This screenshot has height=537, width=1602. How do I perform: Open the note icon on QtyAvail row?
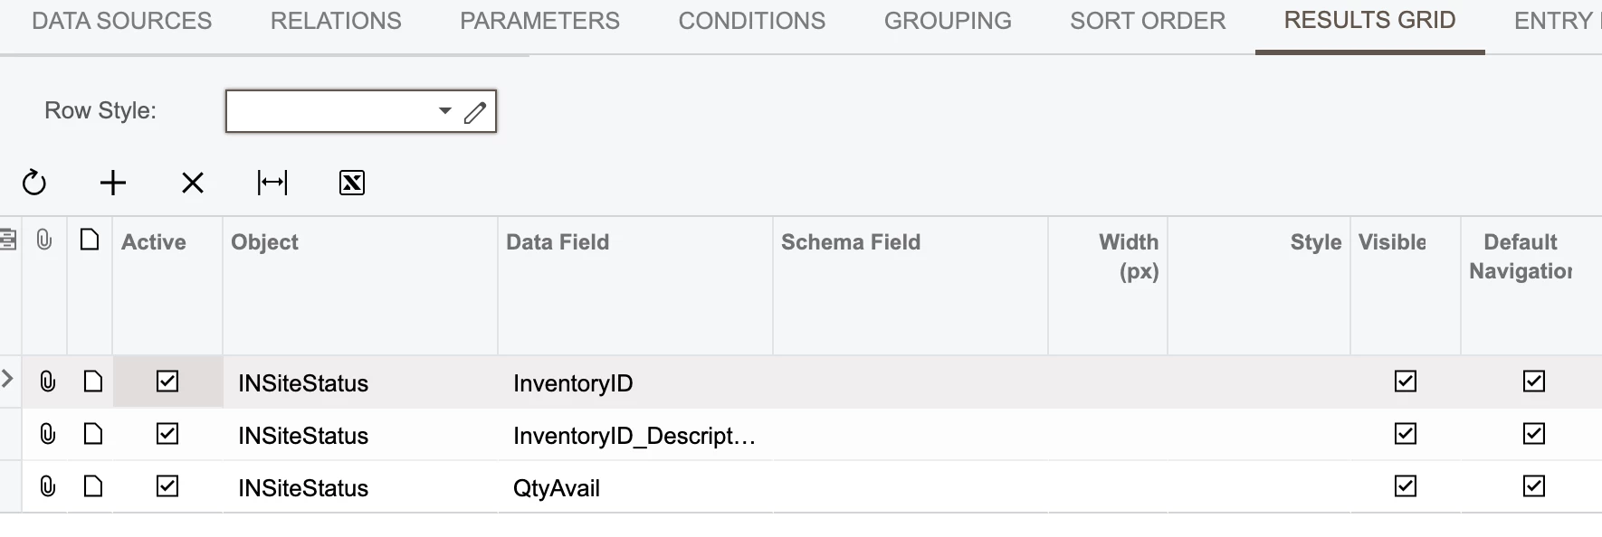(92, 486)
